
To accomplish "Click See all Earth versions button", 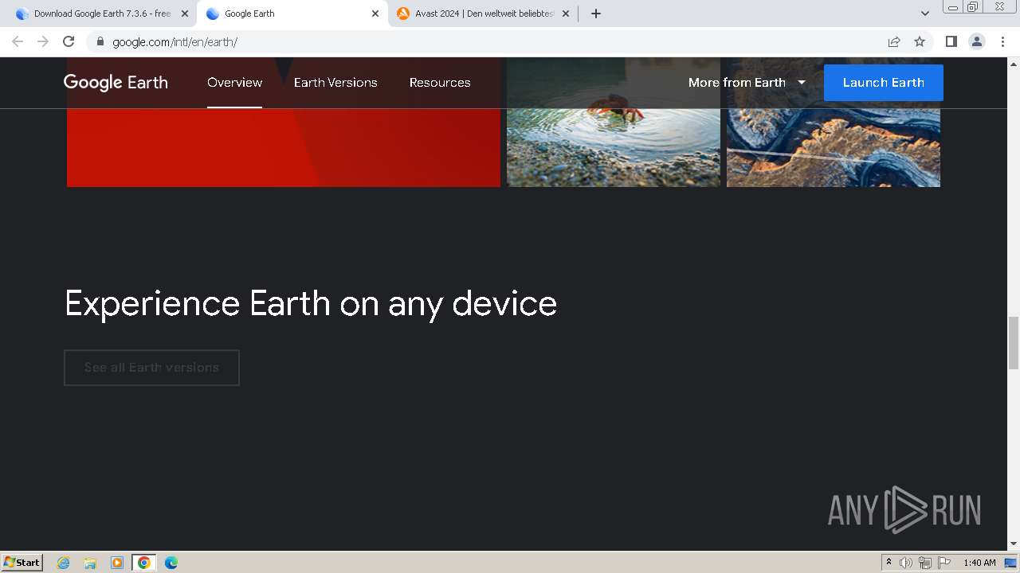I will click(x=151, y=368).
